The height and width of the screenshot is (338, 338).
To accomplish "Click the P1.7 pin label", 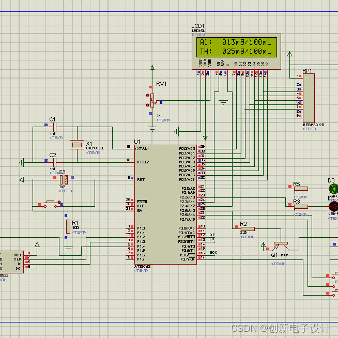I will point(141,259).
